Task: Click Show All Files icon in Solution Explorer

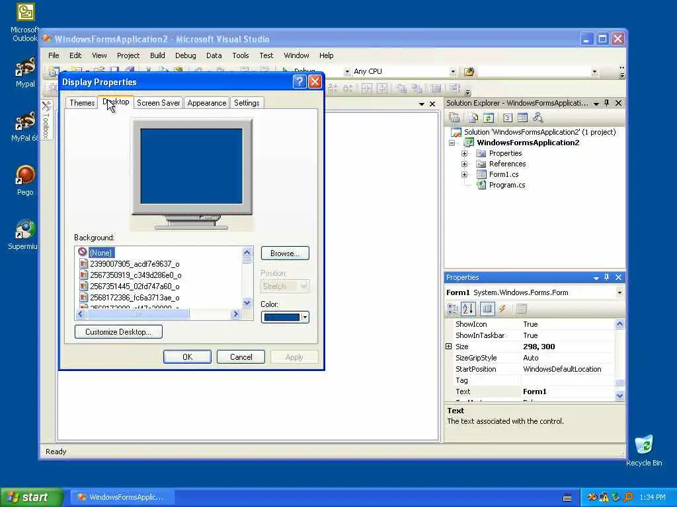Action: [x=473, y=118]
